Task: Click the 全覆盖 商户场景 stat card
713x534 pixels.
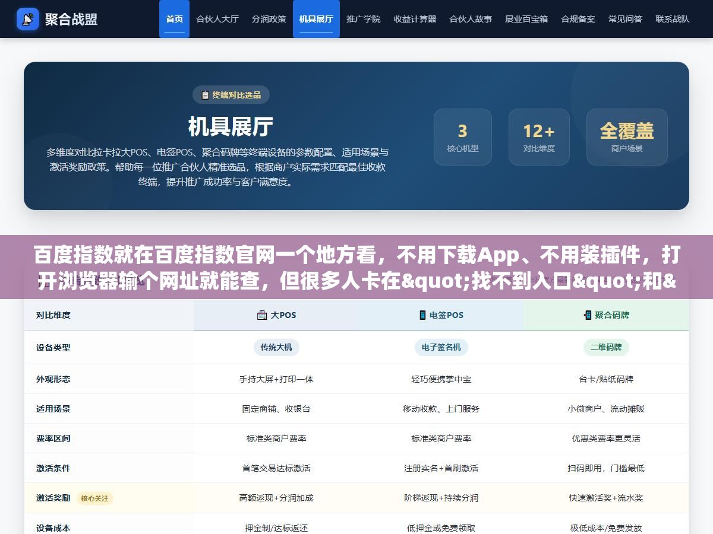Action: (627, 137)
